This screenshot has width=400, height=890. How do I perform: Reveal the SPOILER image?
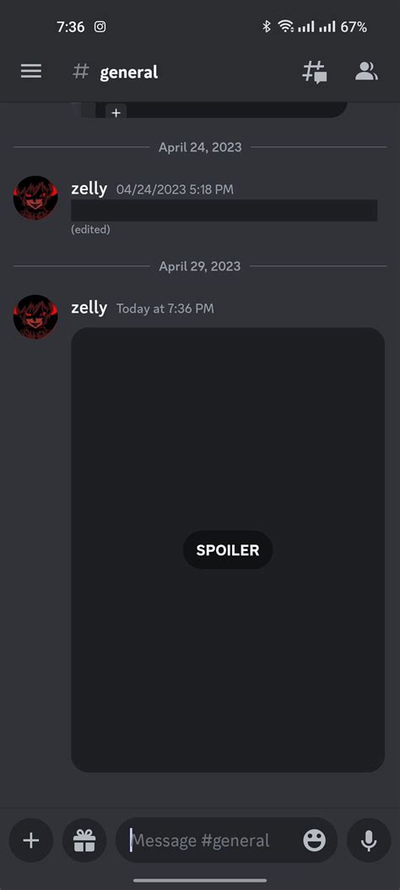coord(228,549)
